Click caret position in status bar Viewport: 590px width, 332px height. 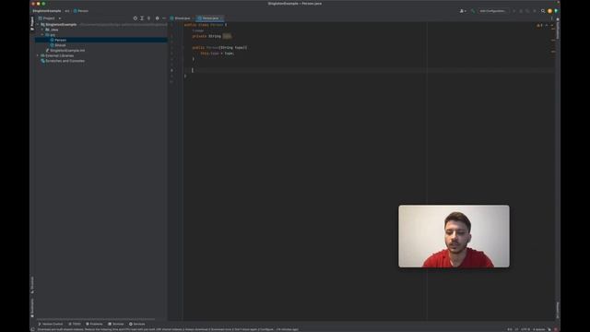pos(510,329)
